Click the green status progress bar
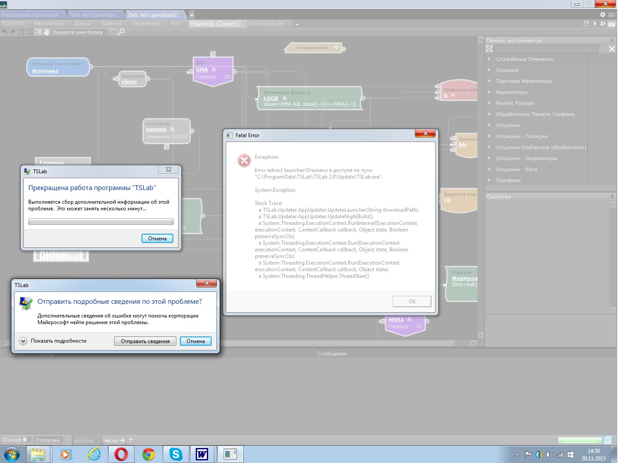619x463 pixels. coord(580,440)
